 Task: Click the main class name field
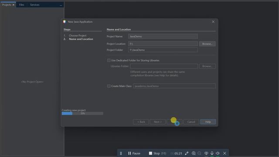click(174, 86)
